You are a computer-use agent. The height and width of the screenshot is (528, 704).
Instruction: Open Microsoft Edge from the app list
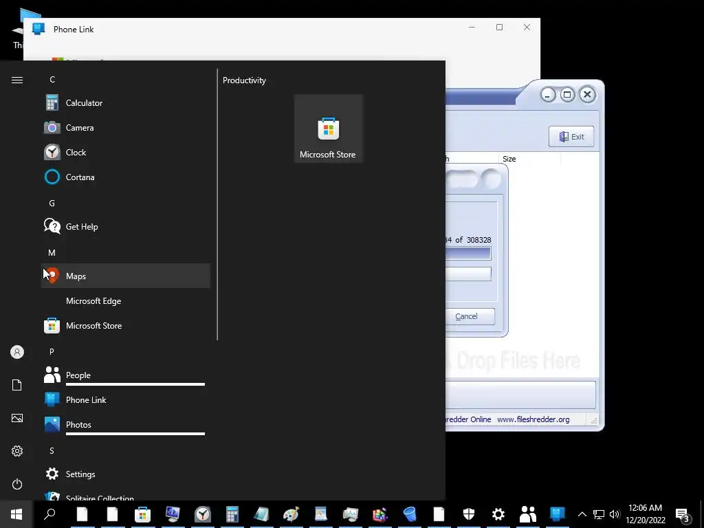click(x=125, y=301)
